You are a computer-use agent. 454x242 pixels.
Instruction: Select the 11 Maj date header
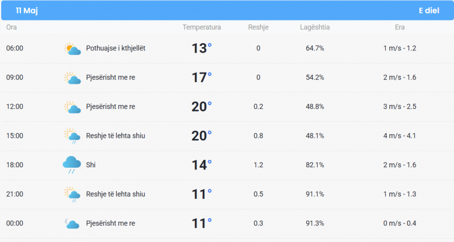27,11
